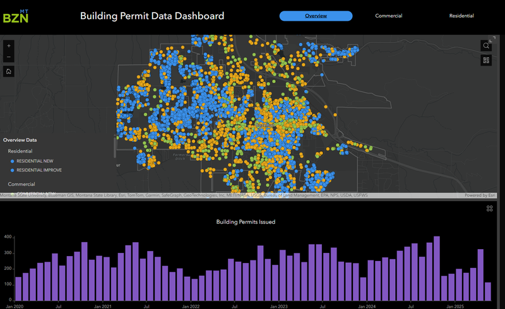This screenshot has width=505, height=309.
Task: Click the Residential legend group heading
Action: click(21, 151)
